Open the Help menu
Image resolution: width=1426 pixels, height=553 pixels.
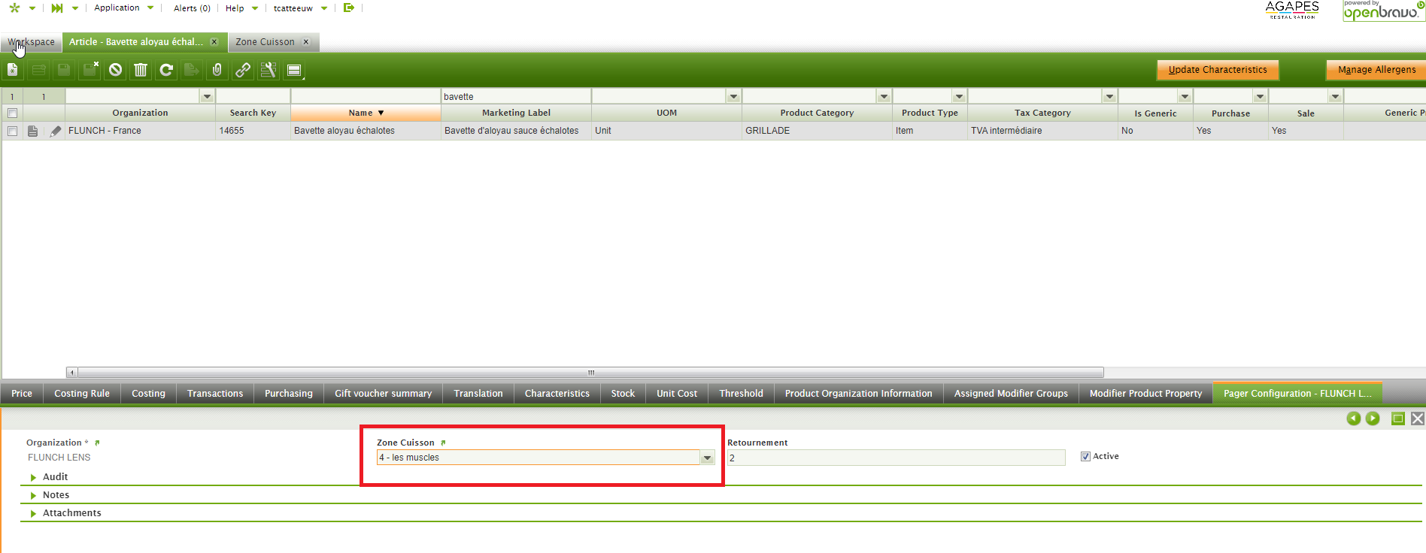(241, 8)
